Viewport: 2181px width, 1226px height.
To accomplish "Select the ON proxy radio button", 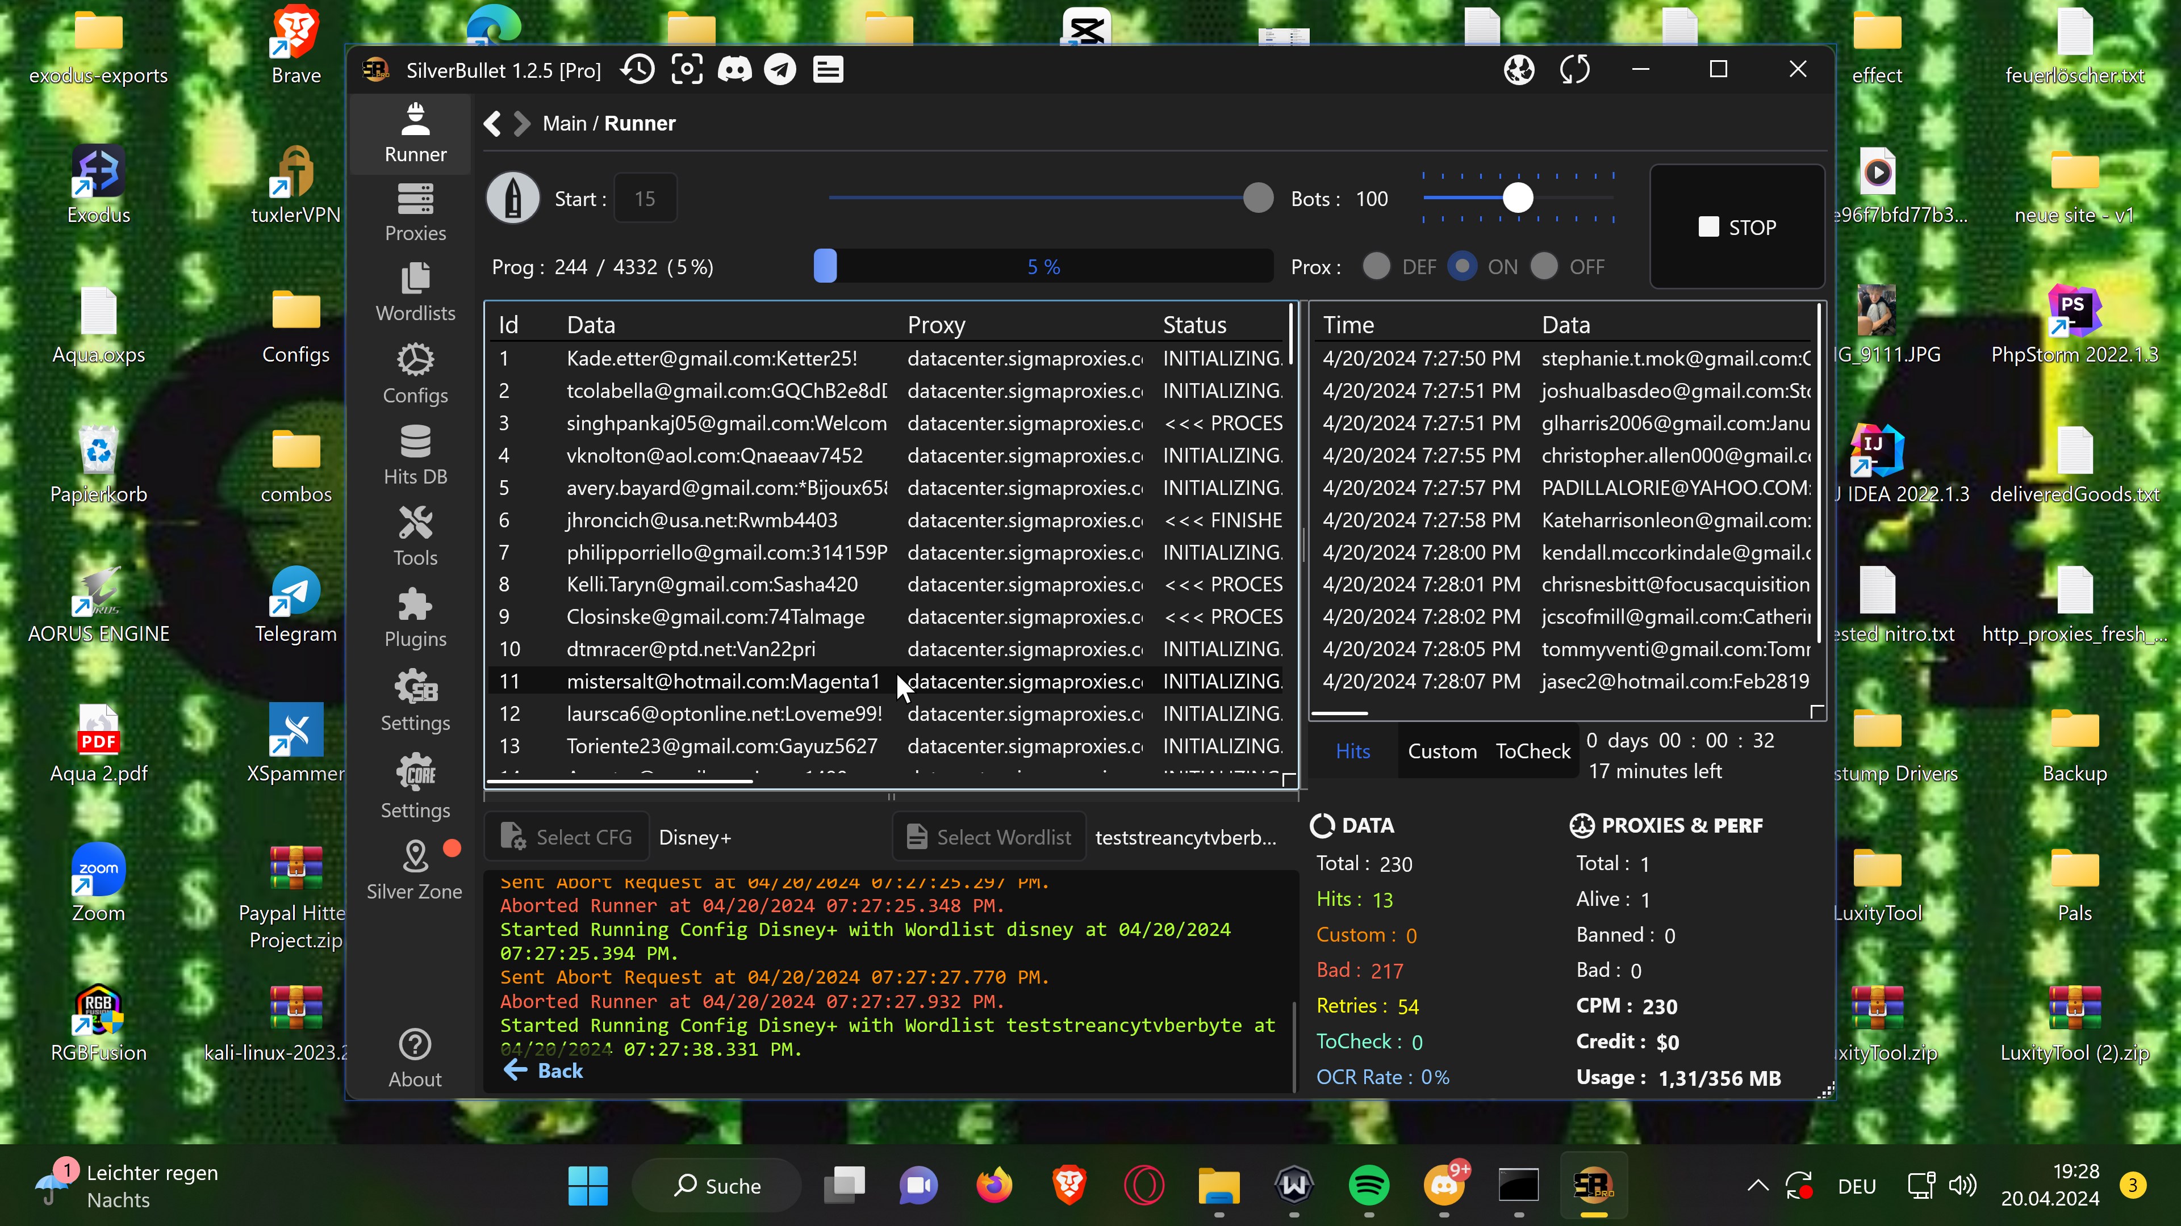I will pyautogui.click(x=1461, y=267).
